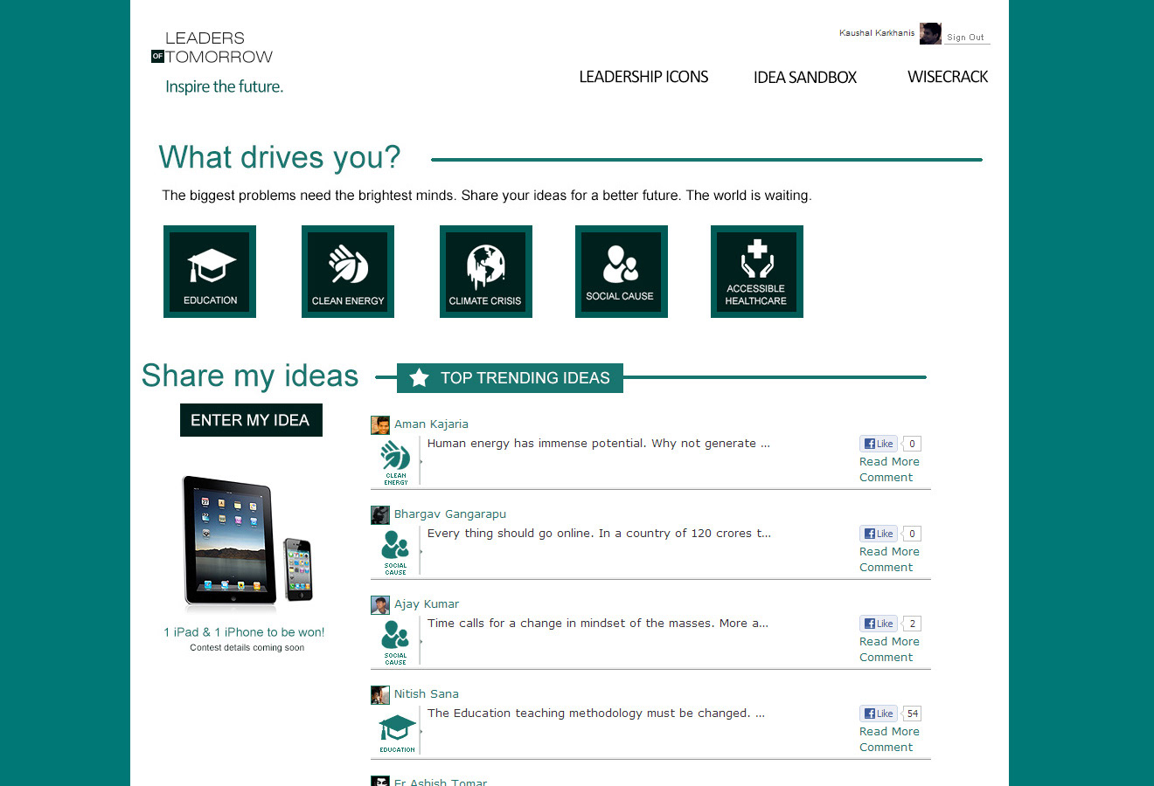The width and height of the screenshot is (1154, 786).
Task: Click the Enter My Idea button
Action: coord(251,420)
